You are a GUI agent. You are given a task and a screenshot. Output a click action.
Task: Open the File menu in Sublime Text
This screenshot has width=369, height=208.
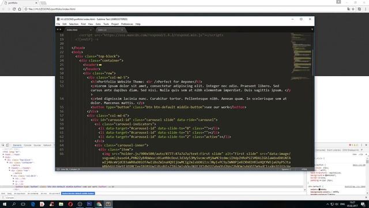coord(58,24)
